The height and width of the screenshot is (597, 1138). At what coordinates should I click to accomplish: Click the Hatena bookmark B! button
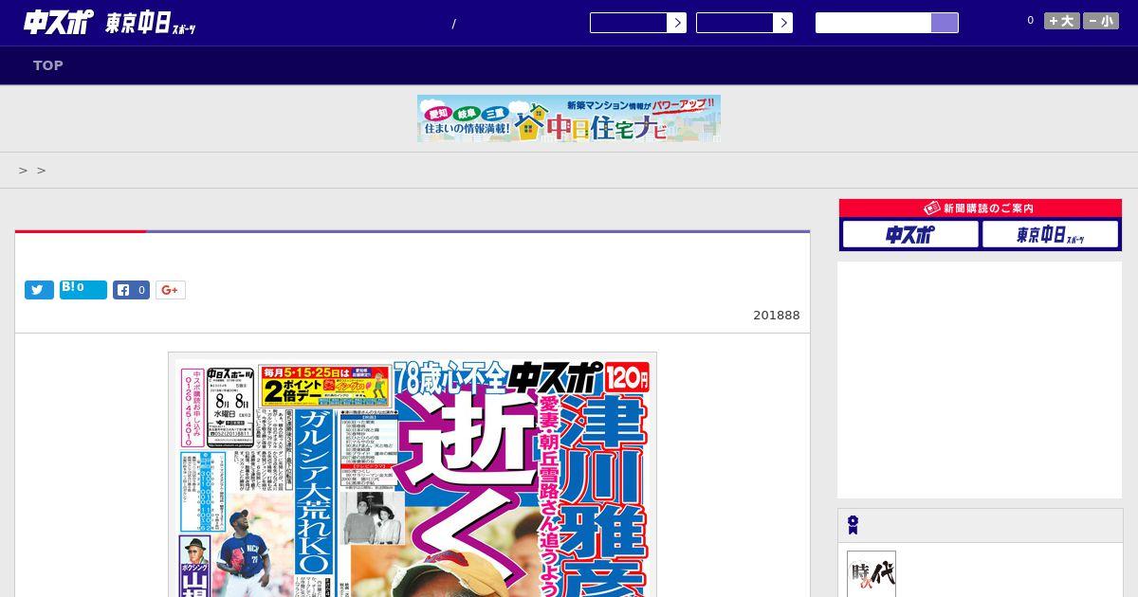tap(83, 289)
